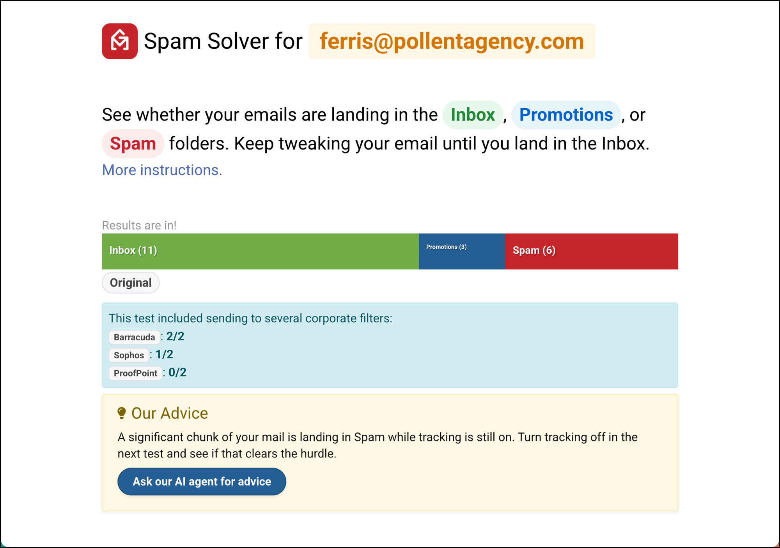Click the red Spam Solver logo icon

click(x=120, y=41)
